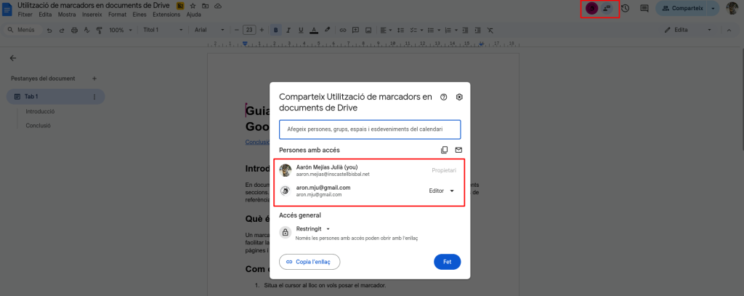The height and width of the screenshot is (296, 744).
Task: Click the envelope icon to email collaborators
Action: (x=458, y=150)
